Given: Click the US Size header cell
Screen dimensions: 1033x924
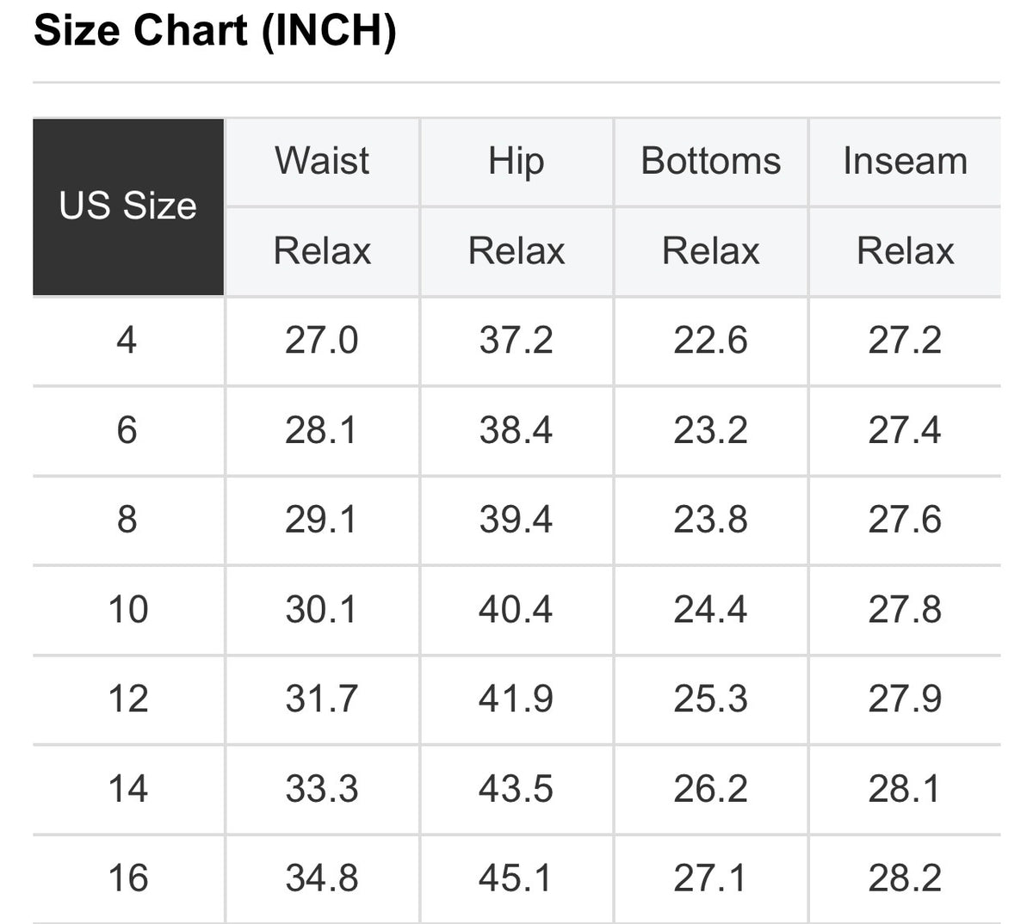Looking at the screenshot, I should pyautogui.click(x=128, y=206).
